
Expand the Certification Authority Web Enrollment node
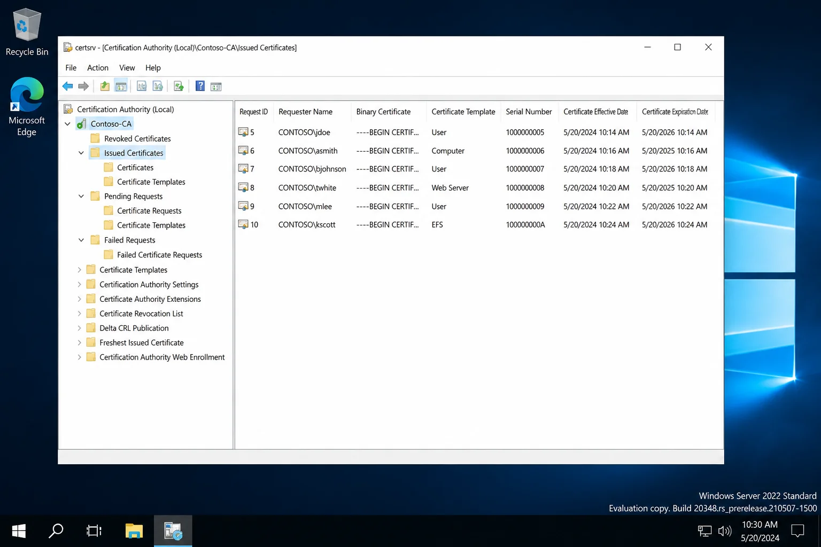[x=79, y=357]
